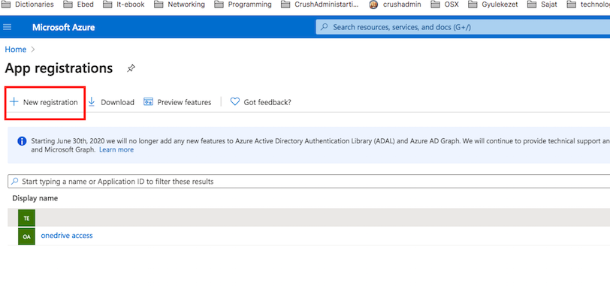
Task: Open the Programming bookmarks folder
Action: (x=243, y=5)
